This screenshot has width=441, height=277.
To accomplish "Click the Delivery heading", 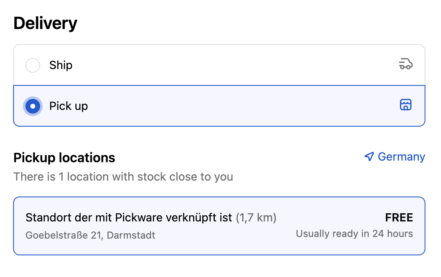I will click(45, 23).
